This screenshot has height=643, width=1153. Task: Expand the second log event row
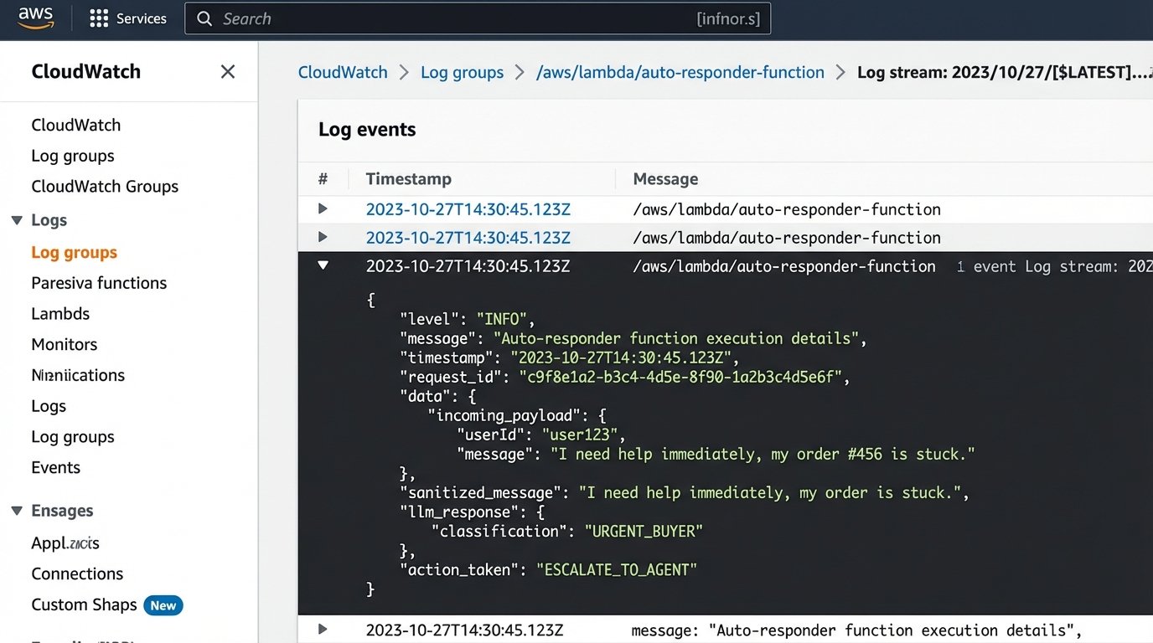coord(323,238)
